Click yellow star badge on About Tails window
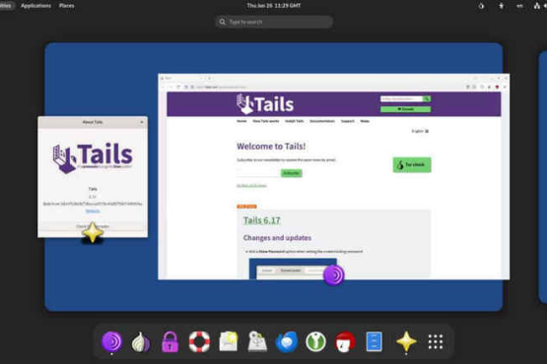 (x=93, y=232)
